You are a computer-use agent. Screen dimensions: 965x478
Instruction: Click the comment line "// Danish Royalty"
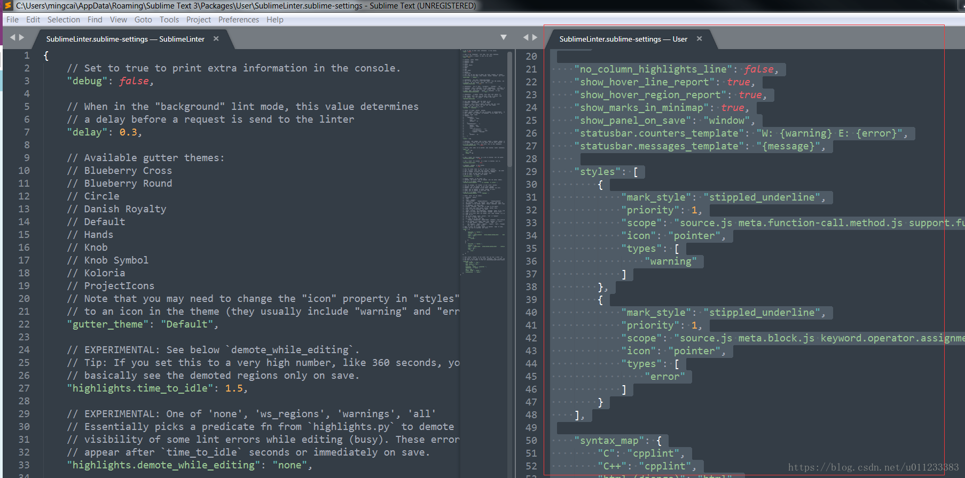(116, 209)
